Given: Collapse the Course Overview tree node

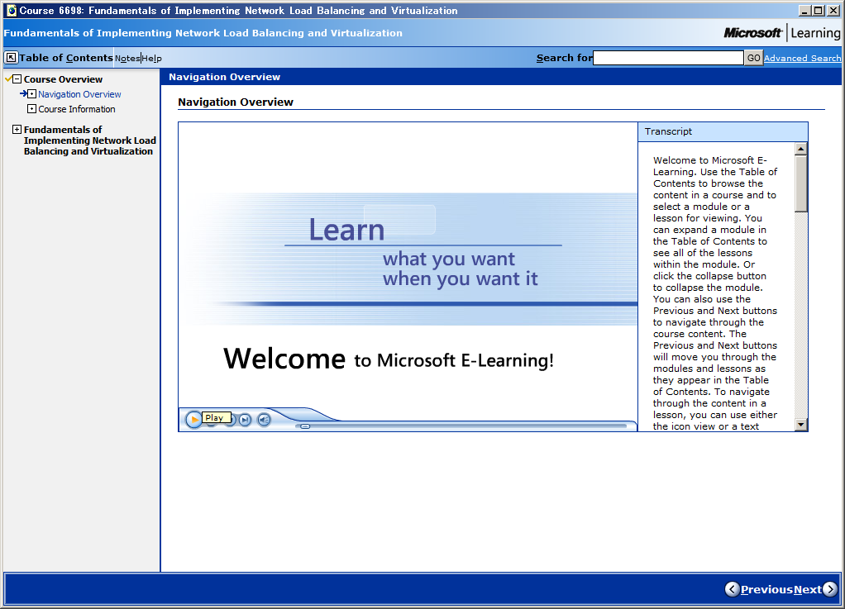Looking at the screenshot, I should (x=17, y=79).
